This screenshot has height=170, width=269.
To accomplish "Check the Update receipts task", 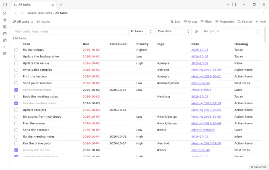I will click(x=16, y=110).
